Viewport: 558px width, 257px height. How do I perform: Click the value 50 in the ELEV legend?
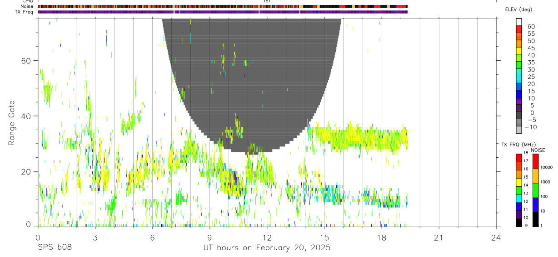[x=531, y=41]
